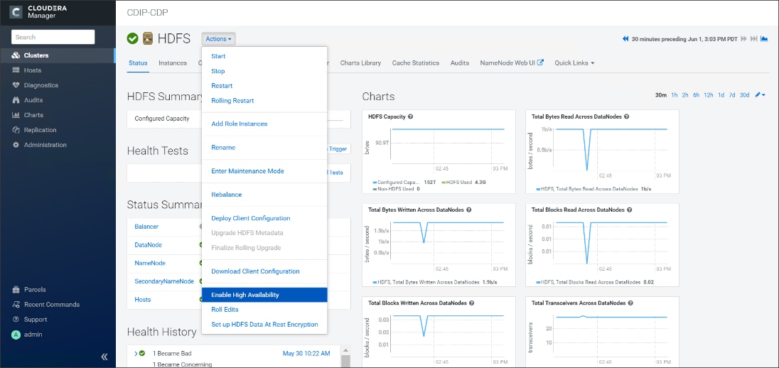Click the Health History scrollbar

point(345,357)
